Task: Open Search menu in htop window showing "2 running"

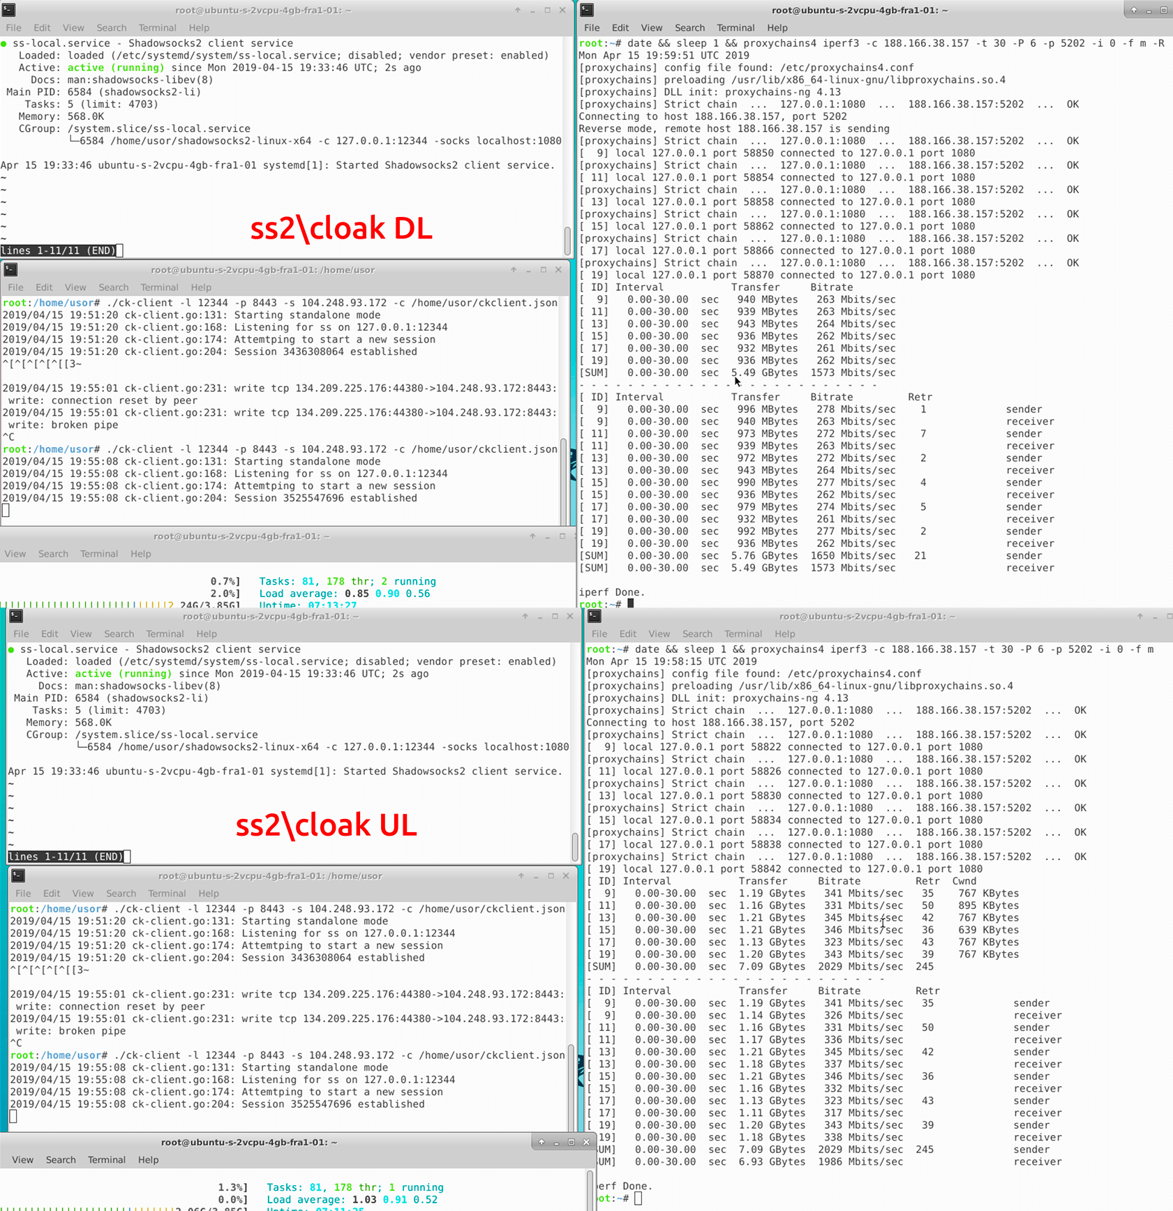Action: (53, 554)
